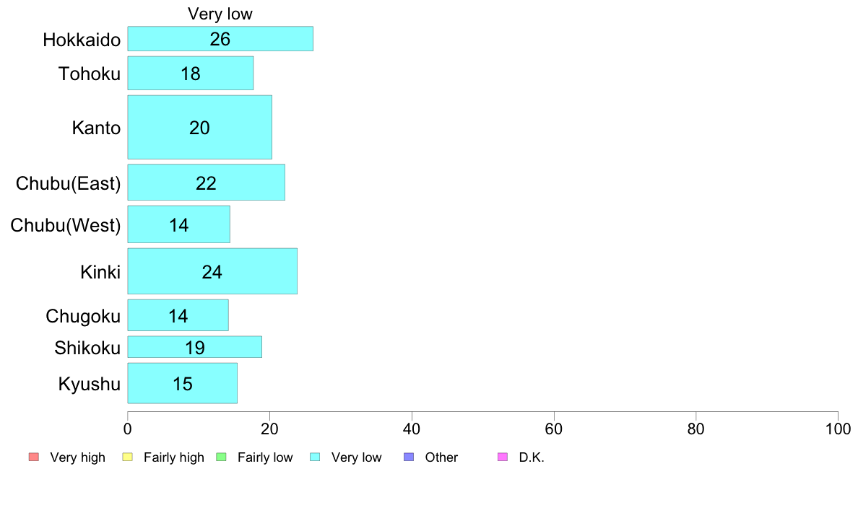
Task: Click the Very high red legend swatch
Action: pos(34,457)
